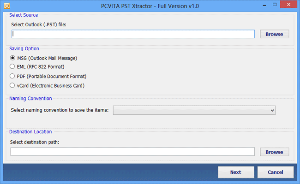Browse for the source PST file
The width and height of the screenshot is (300, 184).
(x=274, y=34)
